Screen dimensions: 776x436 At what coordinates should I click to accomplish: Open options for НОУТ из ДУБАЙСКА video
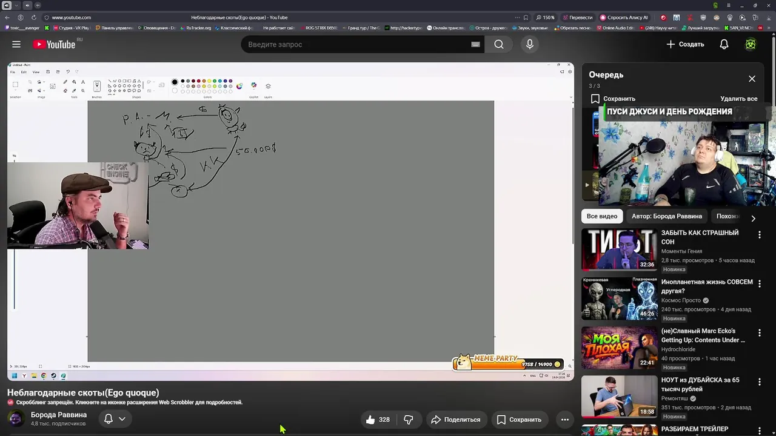[x=759, y=381]
